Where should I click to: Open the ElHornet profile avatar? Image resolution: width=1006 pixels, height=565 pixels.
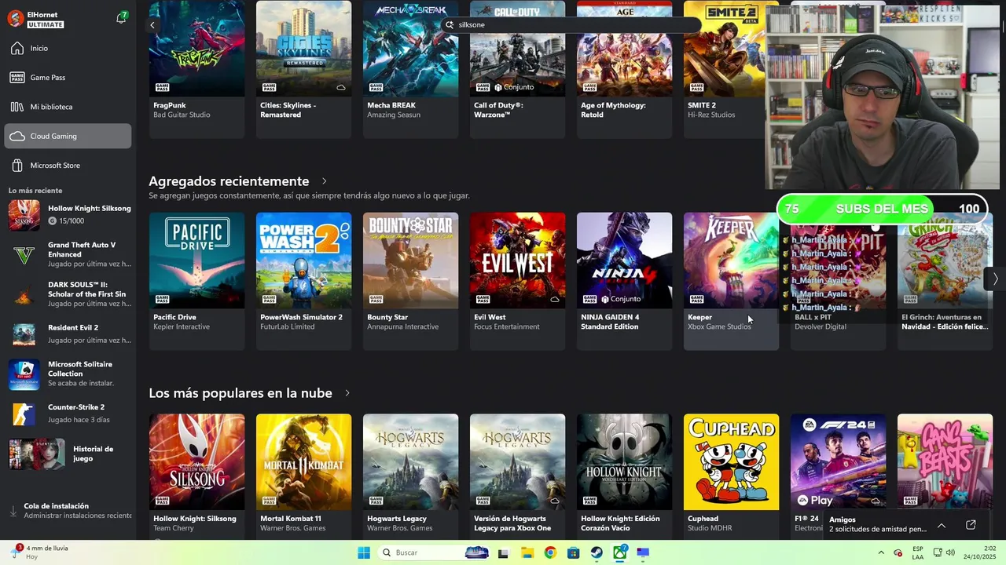point(15,19)
